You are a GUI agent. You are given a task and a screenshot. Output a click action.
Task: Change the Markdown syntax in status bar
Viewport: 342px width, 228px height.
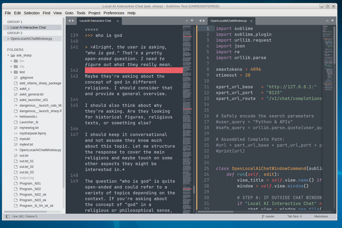321,217
